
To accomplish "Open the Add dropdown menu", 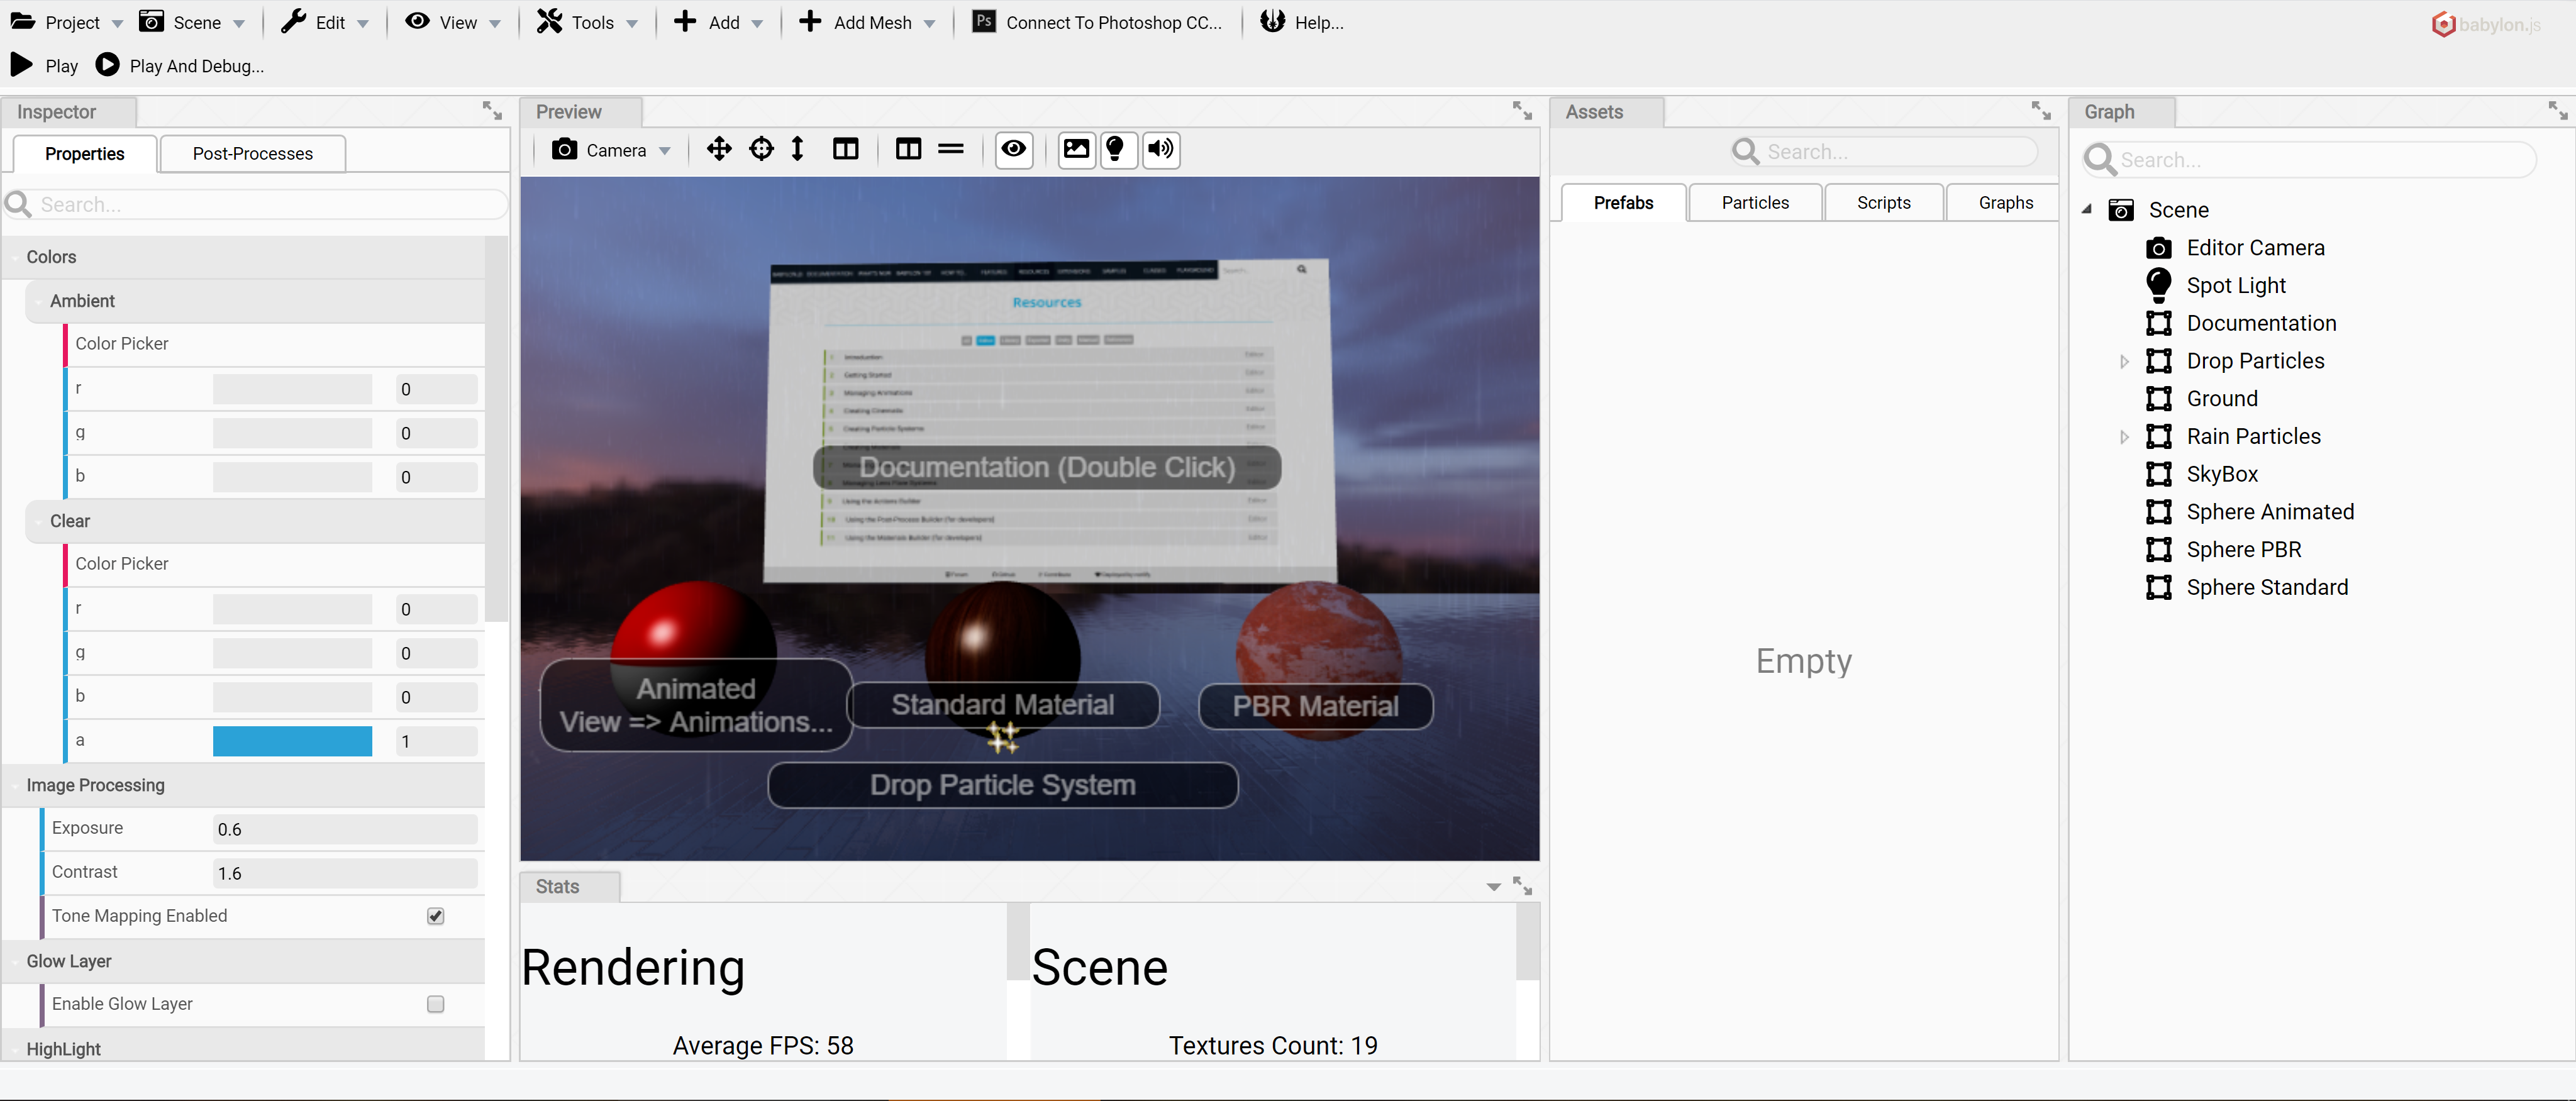I will 718,23.
